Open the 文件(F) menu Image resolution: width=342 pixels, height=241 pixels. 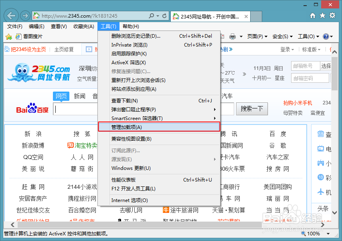click(x=15, y=27)
